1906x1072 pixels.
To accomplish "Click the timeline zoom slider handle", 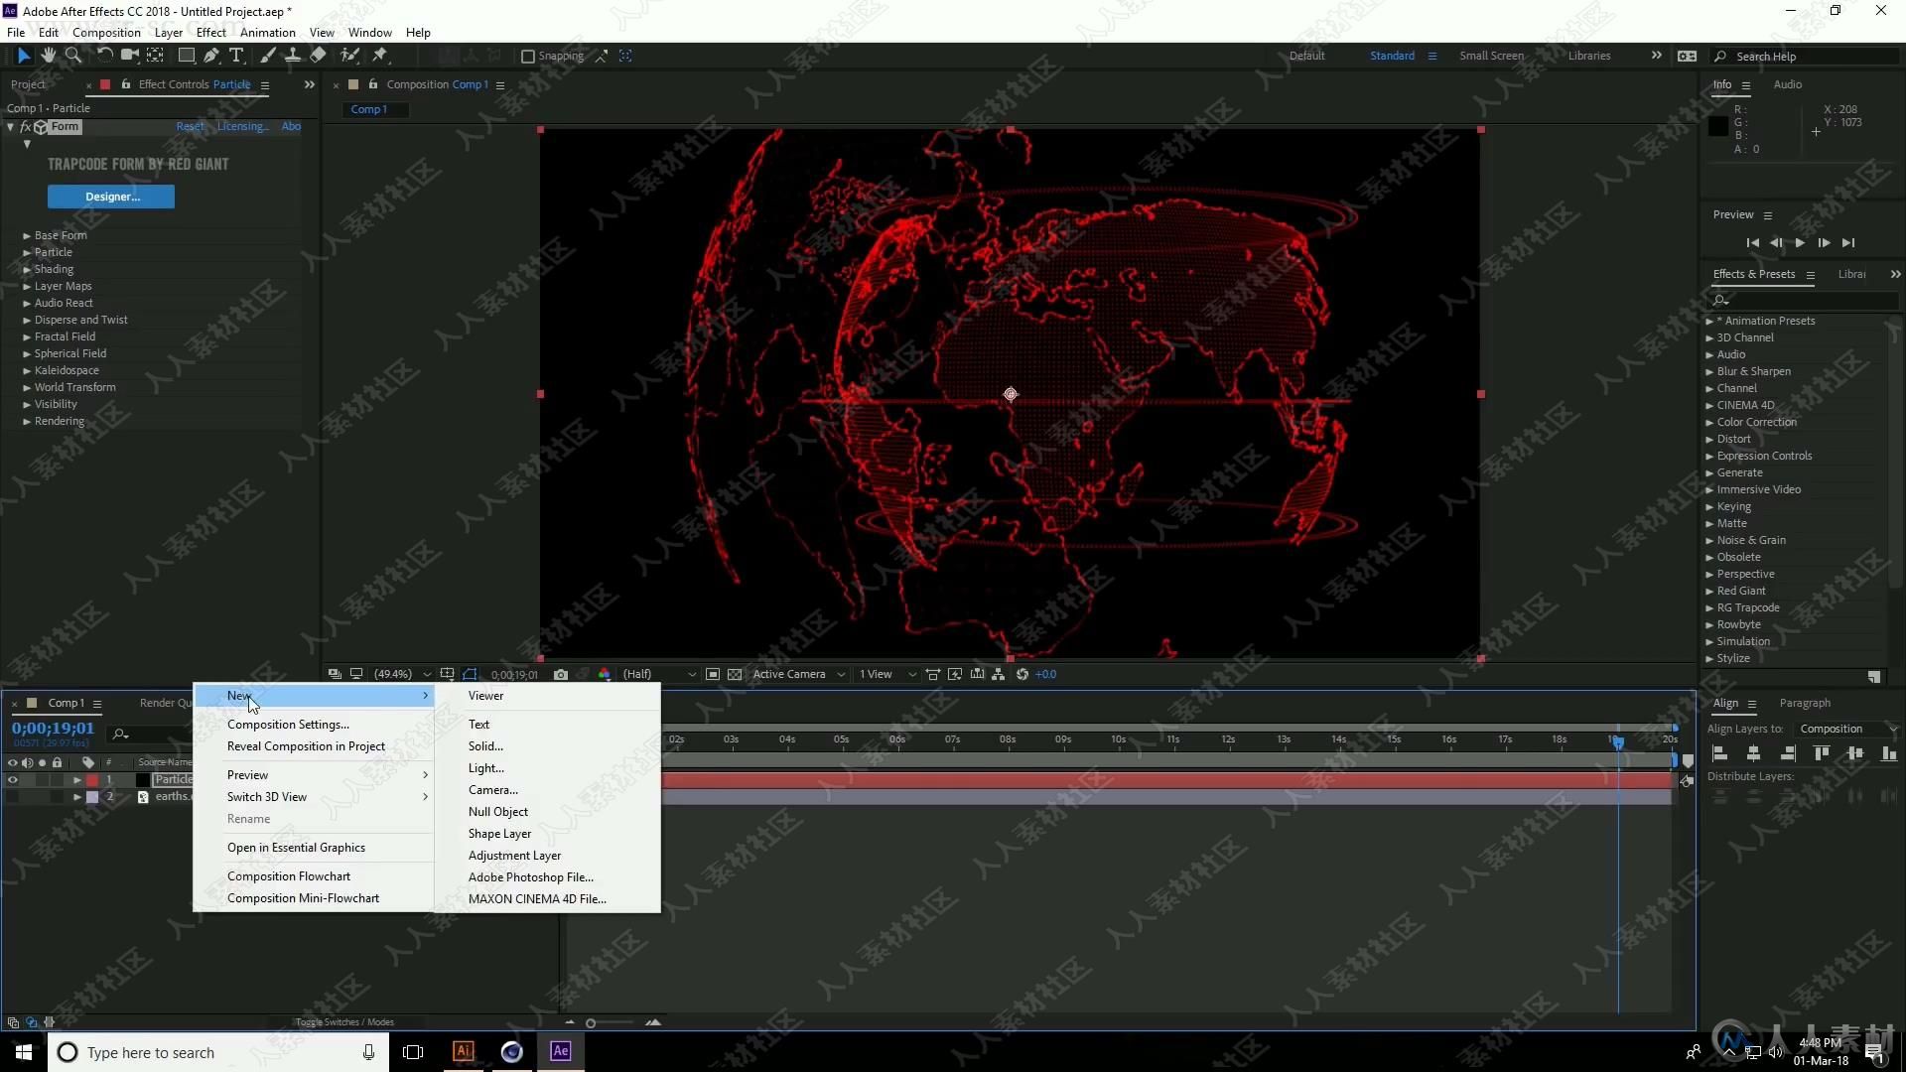I will pyautogui.click(x=591, y=1023).
